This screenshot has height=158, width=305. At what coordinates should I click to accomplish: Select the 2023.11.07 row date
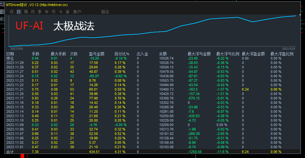[15, 134]
